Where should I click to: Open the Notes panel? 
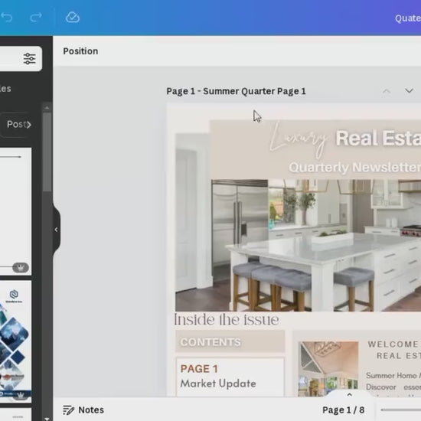(x=83, y=410)
